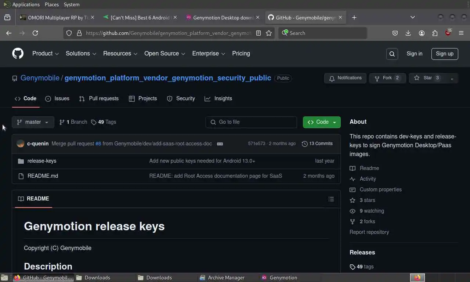
Task: Fork this repository
Action: [387, 78]
